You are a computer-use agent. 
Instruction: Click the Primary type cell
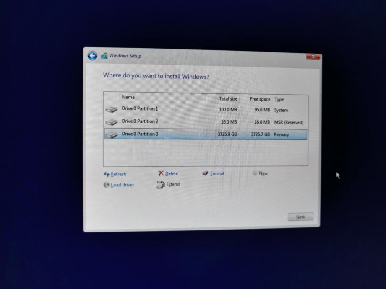pos(282,135)
